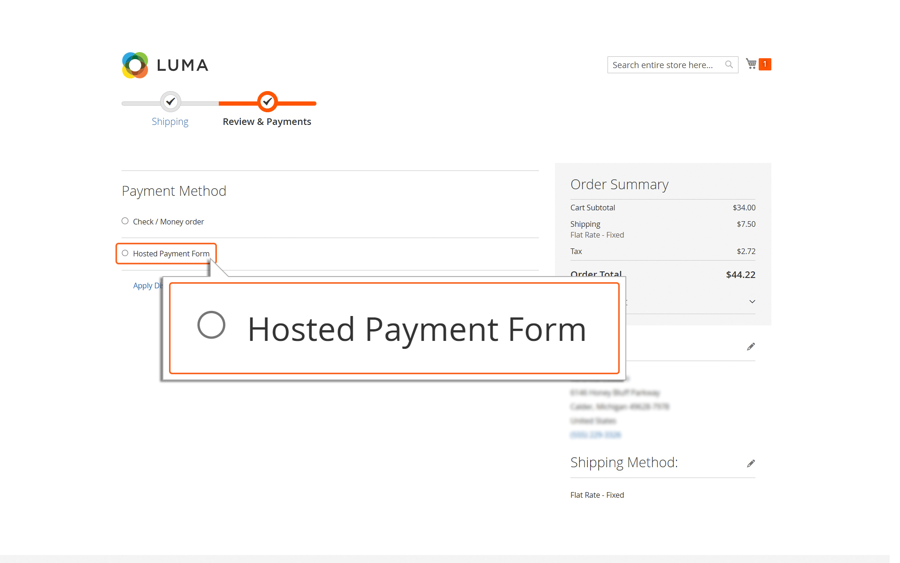Select Check / Money order radio button
This screenshot has width=900, height=563.
tap(125, 221)
